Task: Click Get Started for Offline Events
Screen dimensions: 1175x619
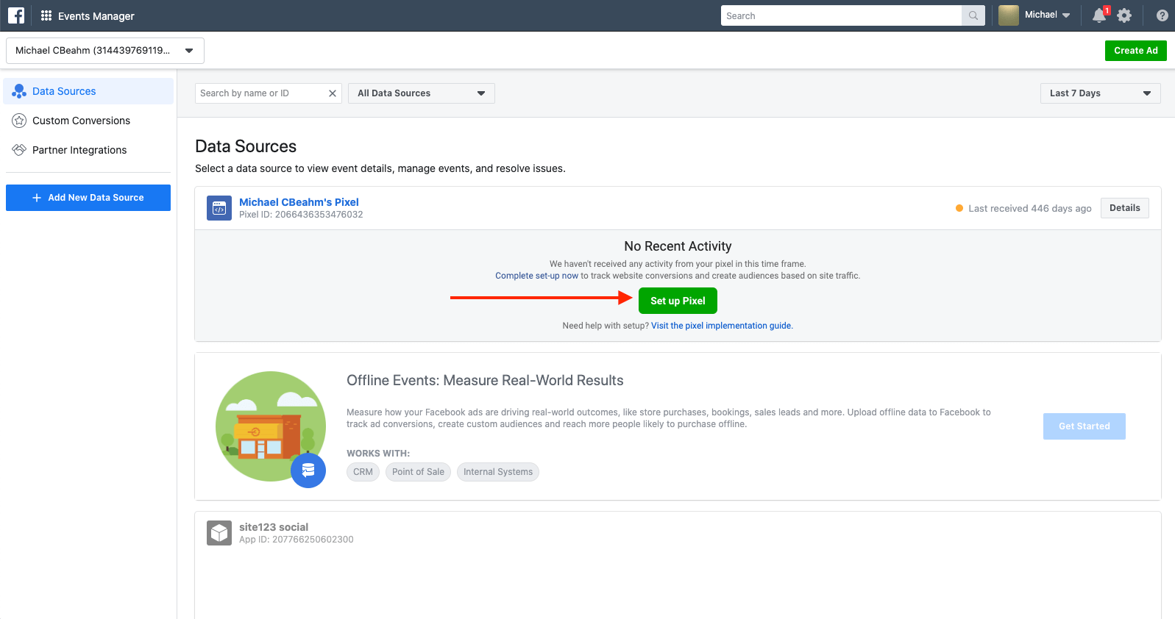Action: (1085, 426)
